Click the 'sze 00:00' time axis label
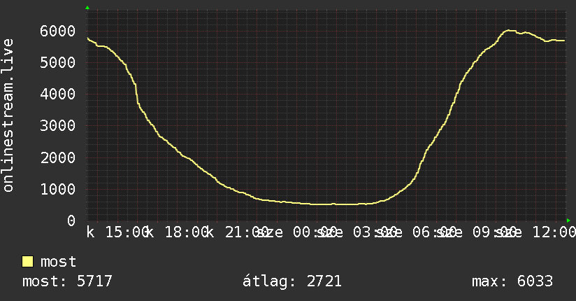This screenshot has height=301, width=576. tap(297, 232)
